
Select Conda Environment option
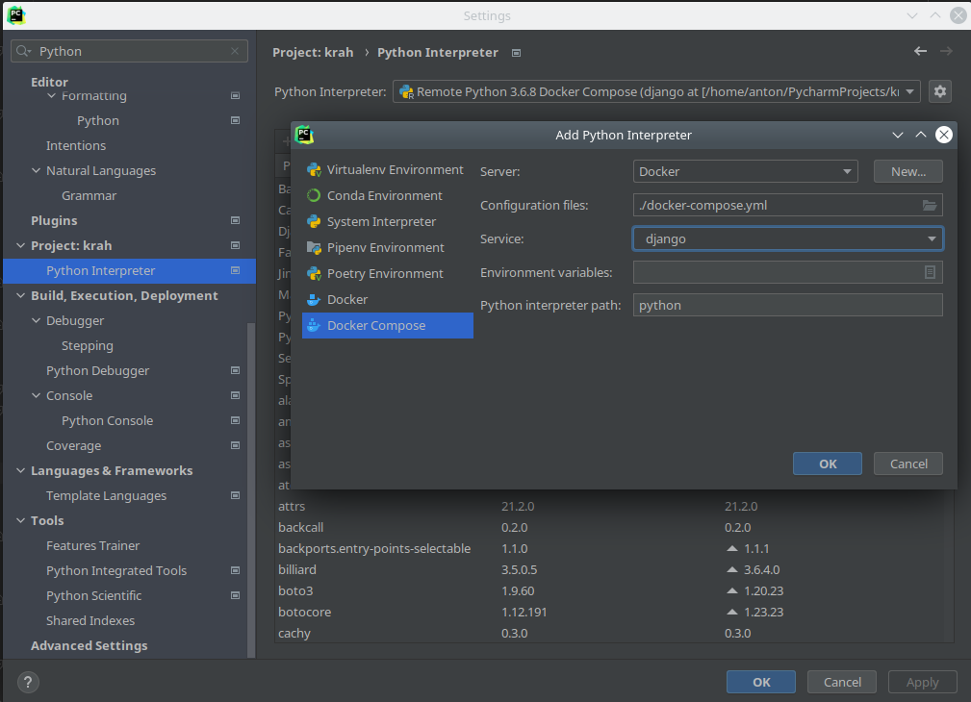pos(388,195)
